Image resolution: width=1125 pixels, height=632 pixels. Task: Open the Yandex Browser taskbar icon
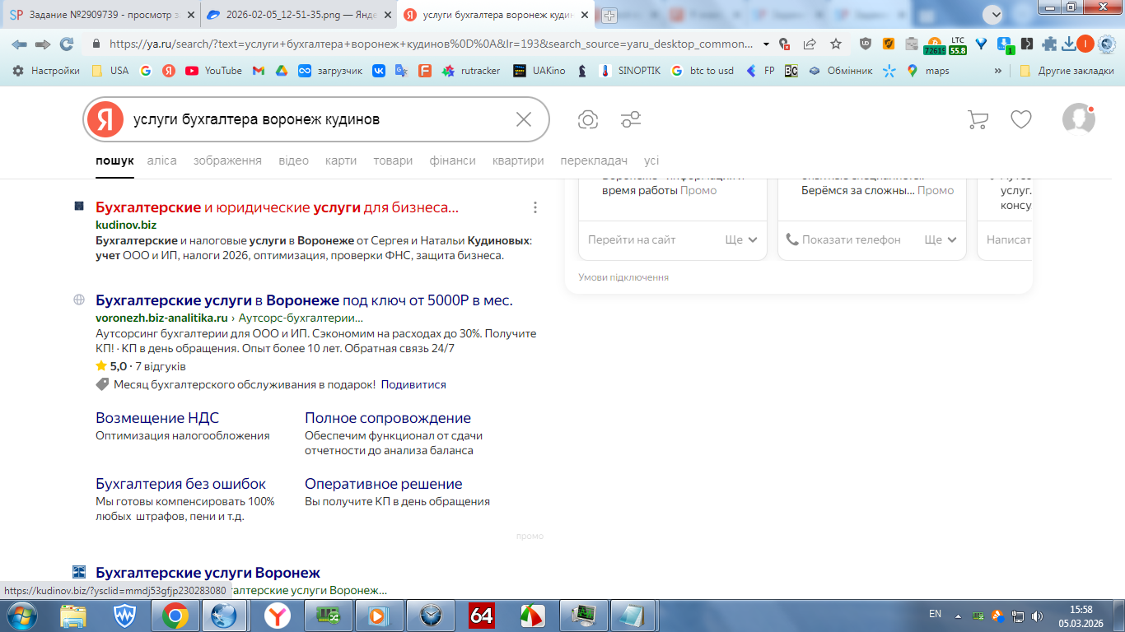[x=277, y=615]
